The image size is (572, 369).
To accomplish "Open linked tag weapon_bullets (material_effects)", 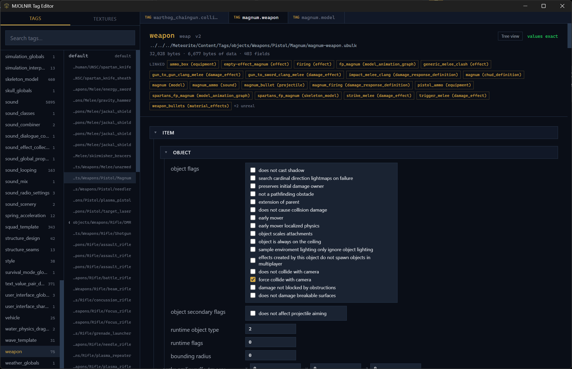I will [x=191, y=106].
